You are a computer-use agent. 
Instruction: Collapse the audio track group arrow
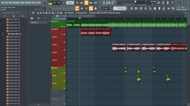62,34
